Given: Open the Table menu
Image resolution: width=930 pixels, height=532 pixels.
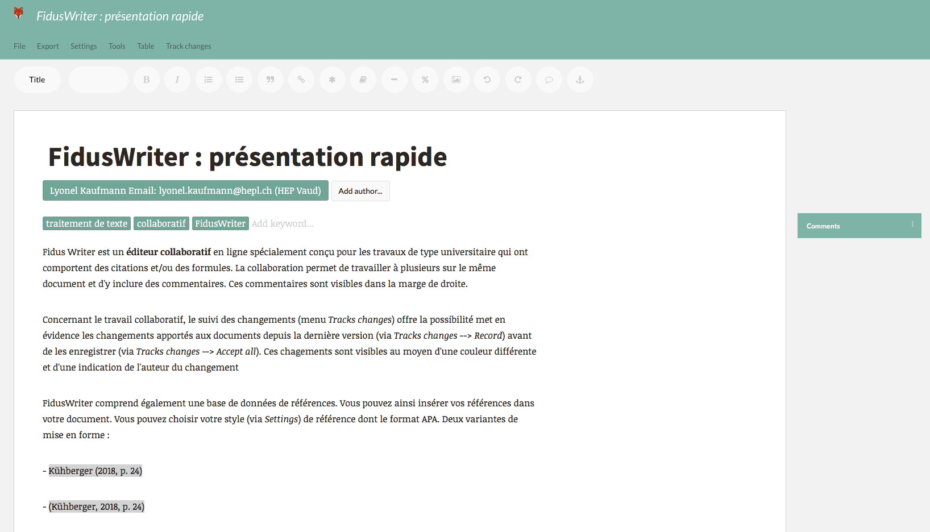Looking at the screenshot, I should point(146,46).
